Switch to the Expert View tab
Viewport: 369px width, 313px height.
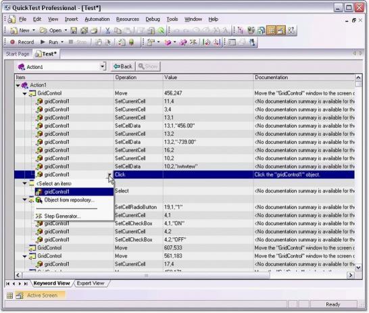91,283
